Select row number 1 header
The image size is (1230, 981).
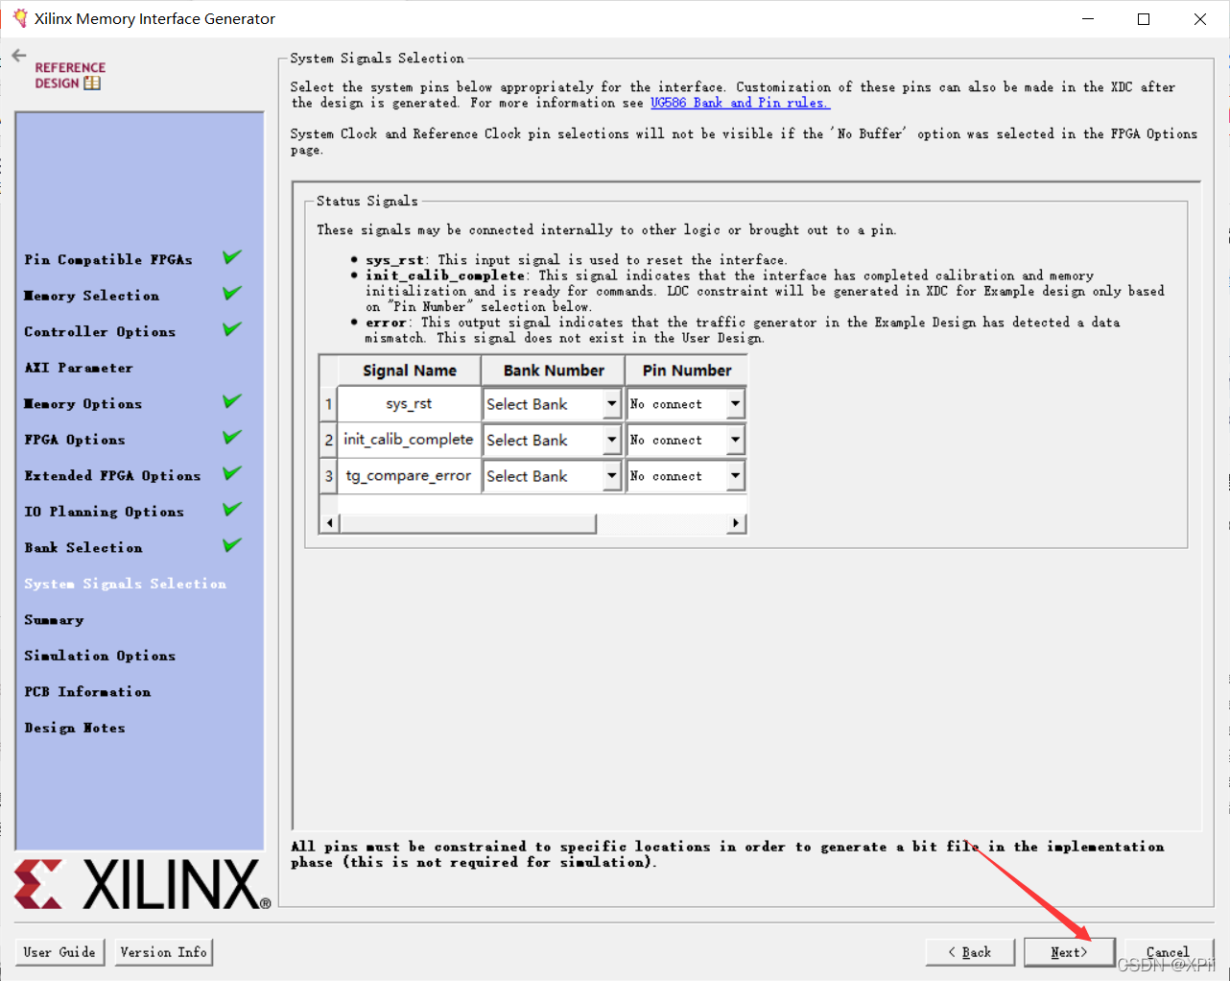[x=328, y=404]
